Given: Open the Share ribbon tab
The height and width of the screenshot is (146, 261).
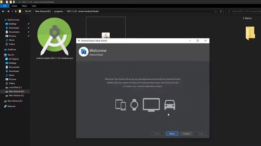Looking at the screenshot, I should (x=24, y=6).
